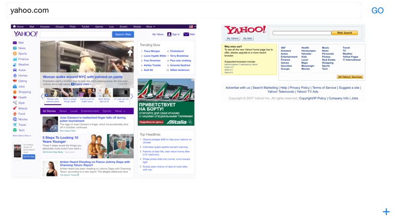
Task: Click Tumblr in the purple top bar
Action: tap(85, 26)
